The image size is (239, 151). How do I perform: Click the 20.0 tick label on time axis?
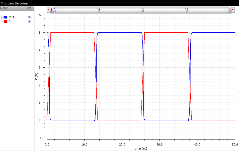coord(122,144)
